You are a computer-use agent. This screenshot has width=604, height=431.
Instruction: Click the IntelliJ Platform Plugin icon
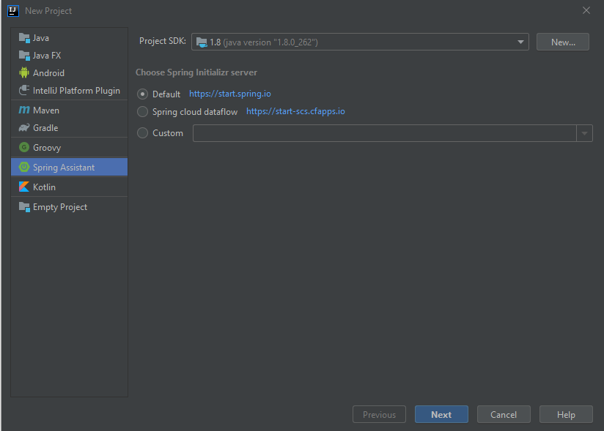pyautogui.click(x=24, y=91)
